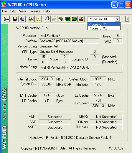Click the L1 D-Cache value 8 K
This screenshot has width=132, height=153.
tap(47, 101)
